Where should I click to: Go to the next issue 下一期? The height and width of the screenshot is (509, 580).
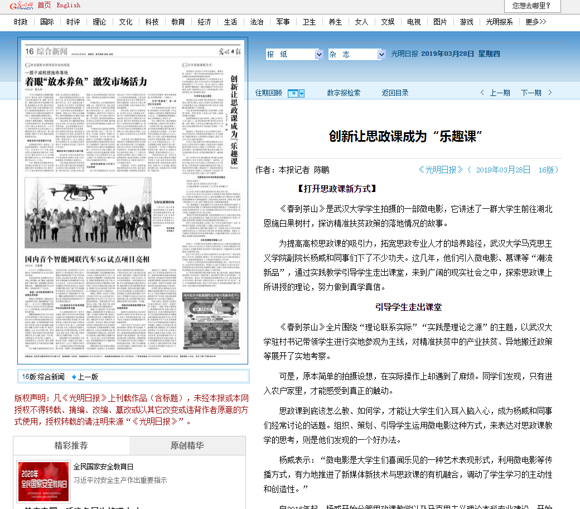pos(531,93)
